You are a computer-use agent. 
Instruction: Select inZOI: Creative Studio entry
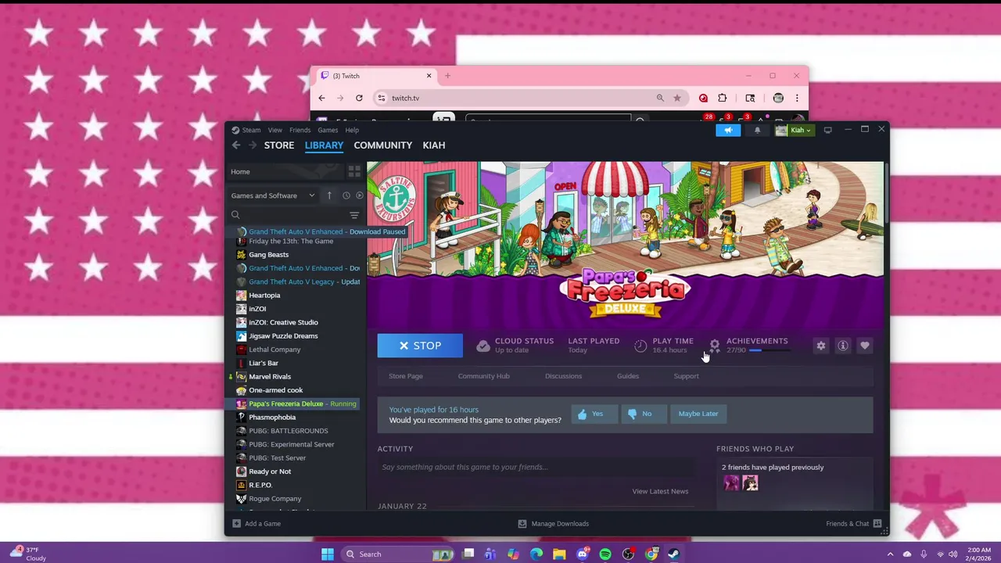click(283, 322)
